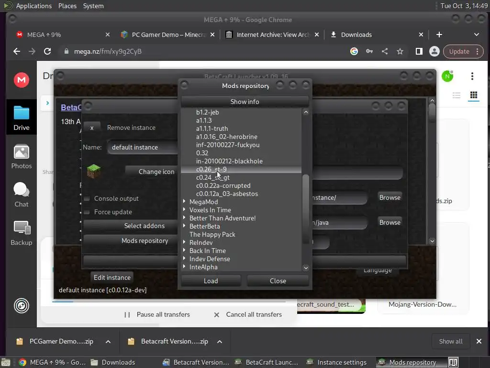Change instance icon grass block image
This screenshot has width=490, height=368.
(x=93, y=171)
